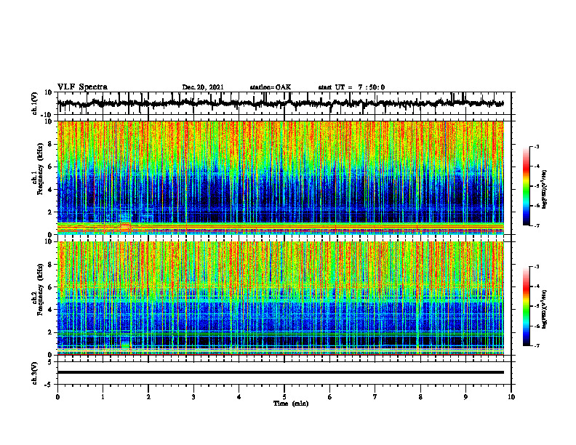Click the "-7" tick on ch.2 colorbar
The width and height of the screenshot is (576, 445).
pos(537,345)
